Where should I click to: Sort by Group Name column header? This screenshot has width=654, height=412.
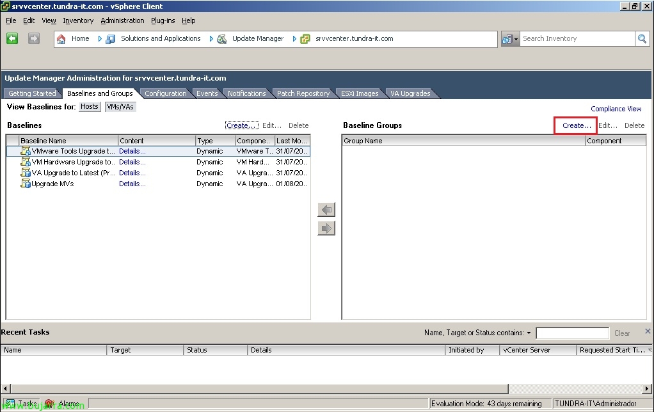coord(463,141)
